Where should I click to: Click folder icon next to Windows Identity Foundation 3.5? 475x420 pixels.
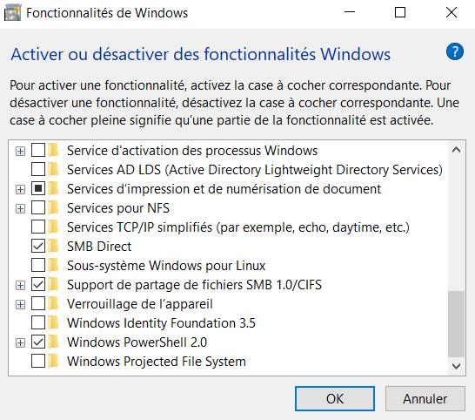[x=53, y=323]
